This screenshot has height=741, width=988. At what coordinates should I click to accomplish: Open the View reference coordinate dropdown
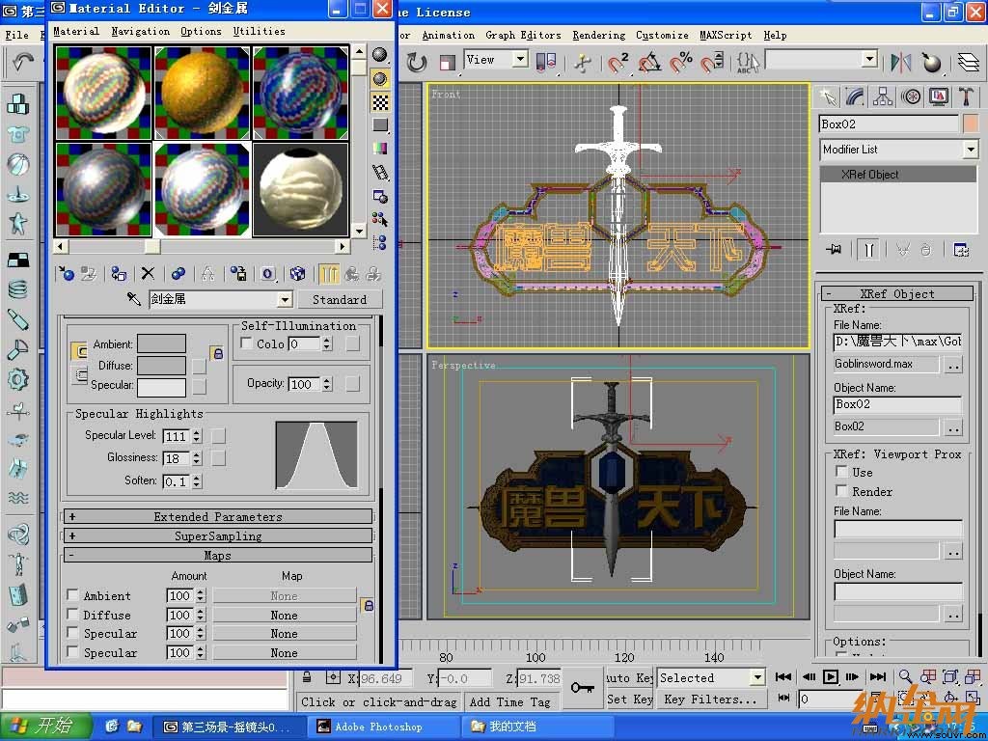tap(520, 60)
